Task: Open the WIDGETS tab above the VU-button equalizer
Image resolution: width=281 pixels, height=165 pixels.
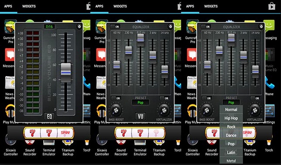Action: (x=120, y=6)
